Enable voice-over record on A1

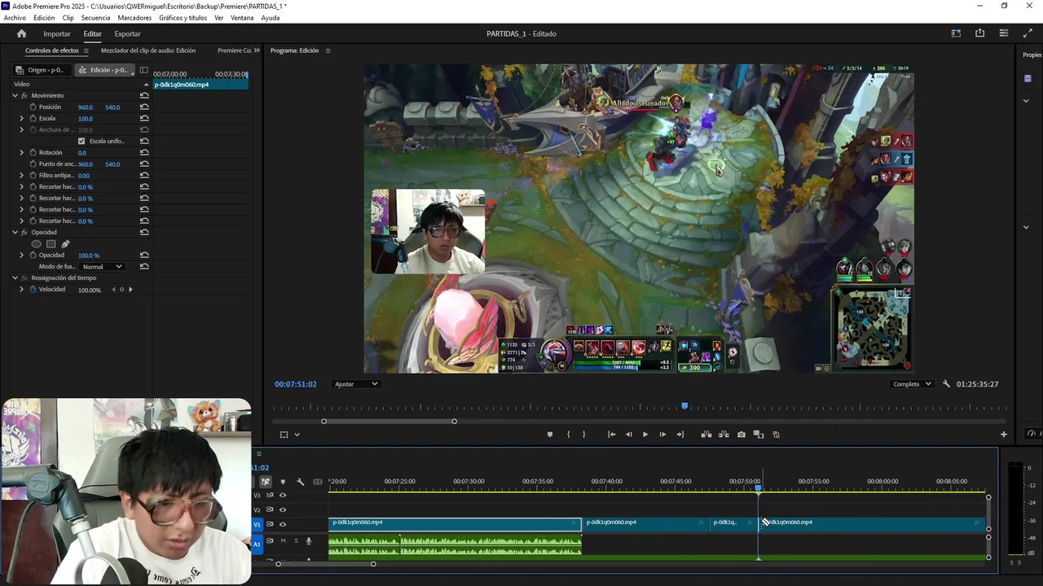[308, 540]
